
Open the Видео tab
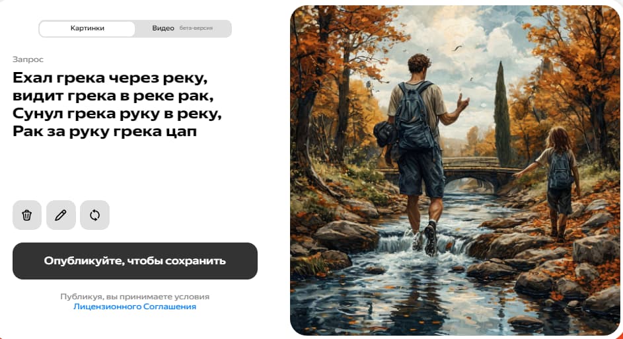pyautogui.click(x=163, y=28)
